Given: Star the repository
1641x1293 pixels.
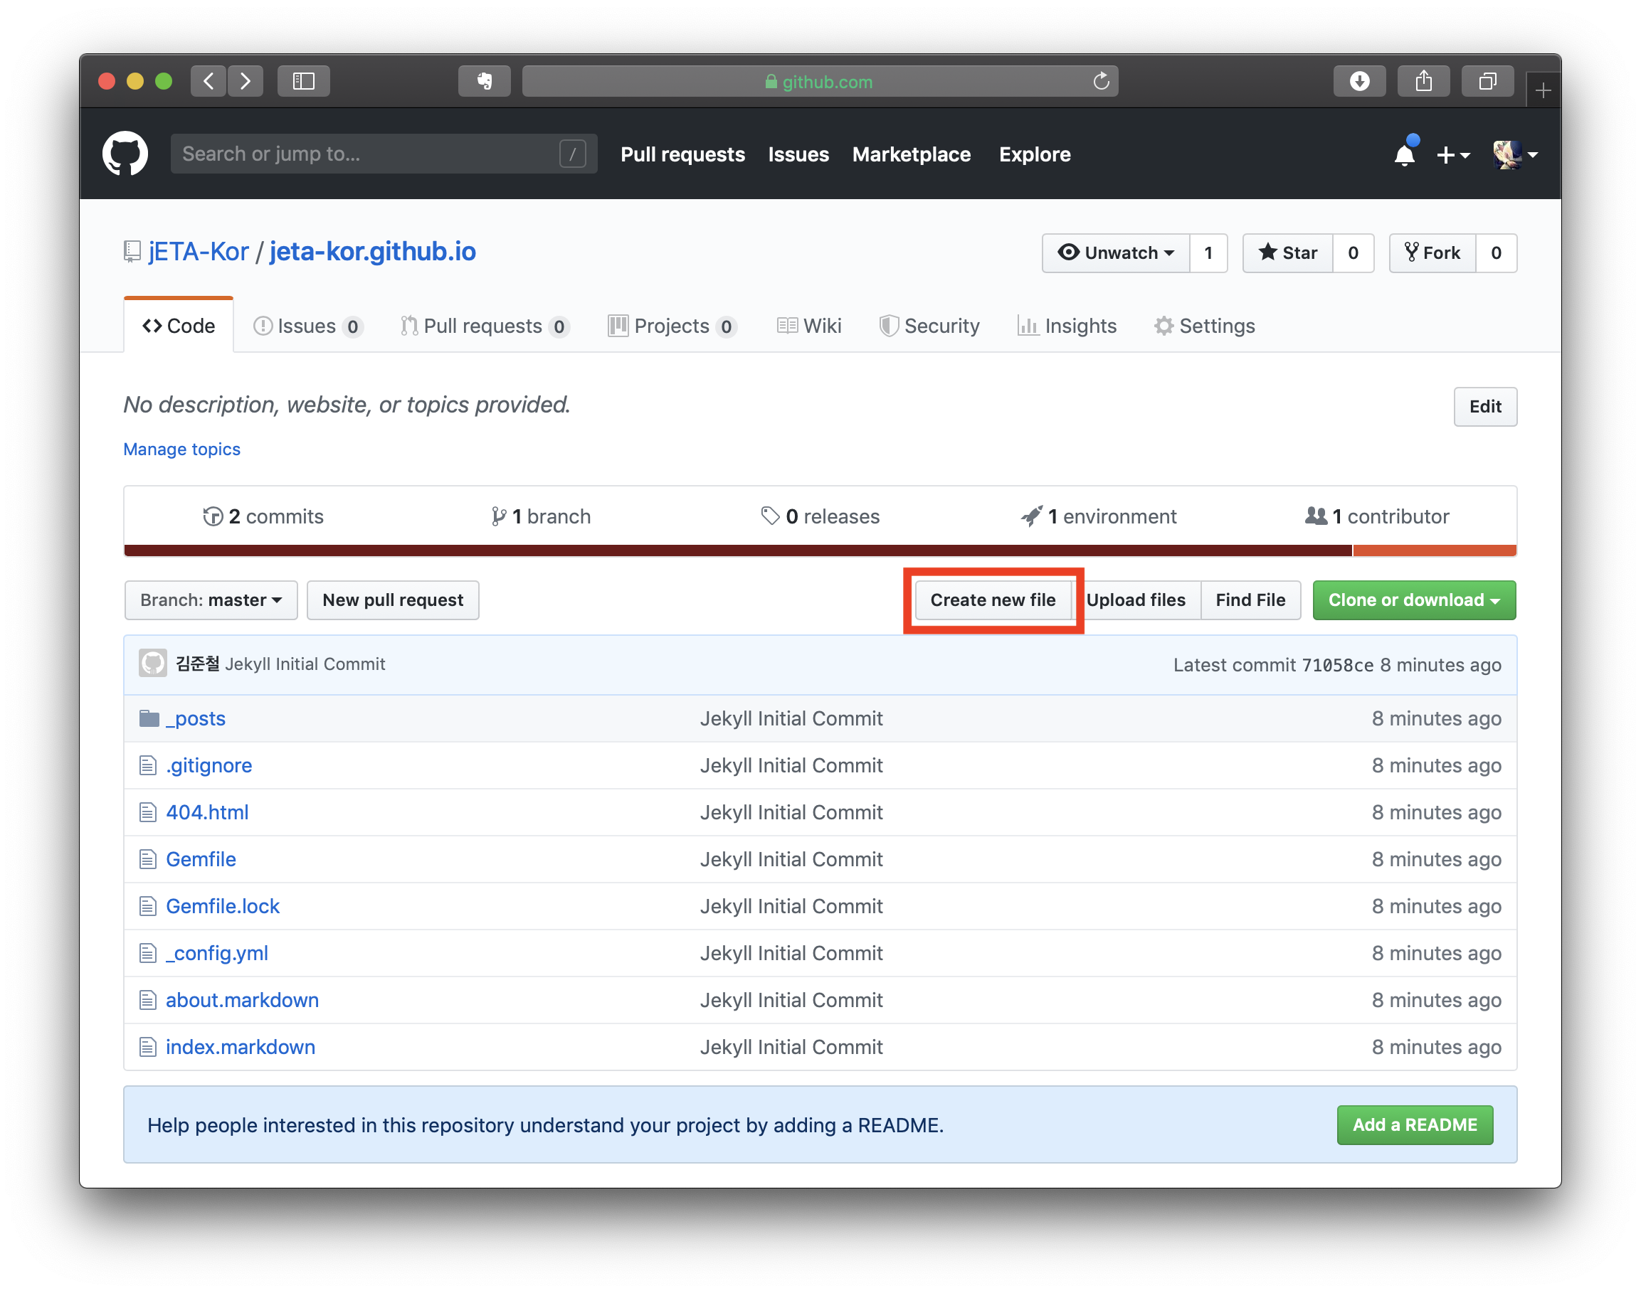Looking at the screenshot, I should click(x=1288, y=253).
